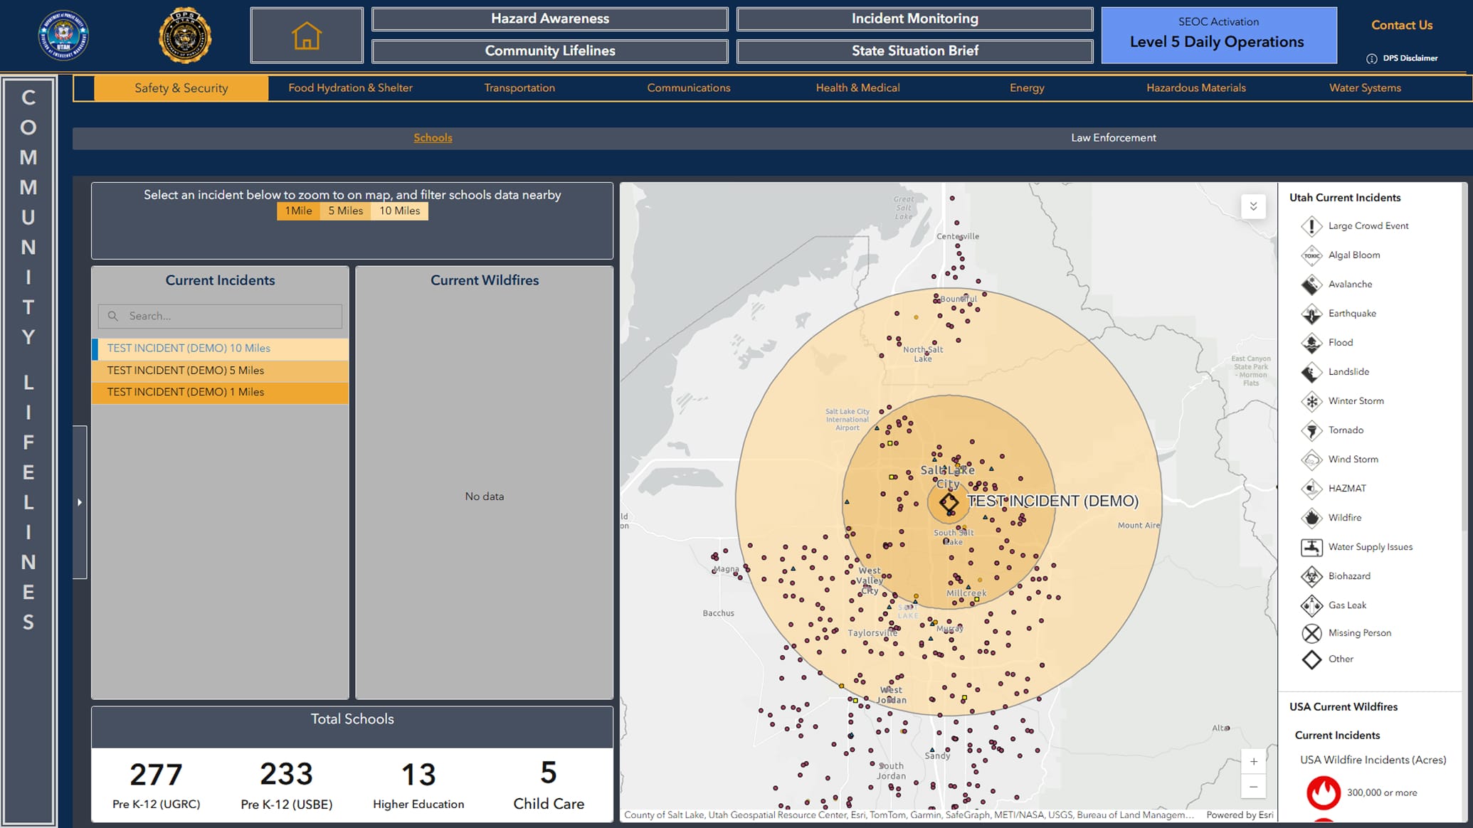The image size is (1473, 828).
Task: Click the Wildfire icon in Utah Current Incidents legend
Action: [1311, 517]
